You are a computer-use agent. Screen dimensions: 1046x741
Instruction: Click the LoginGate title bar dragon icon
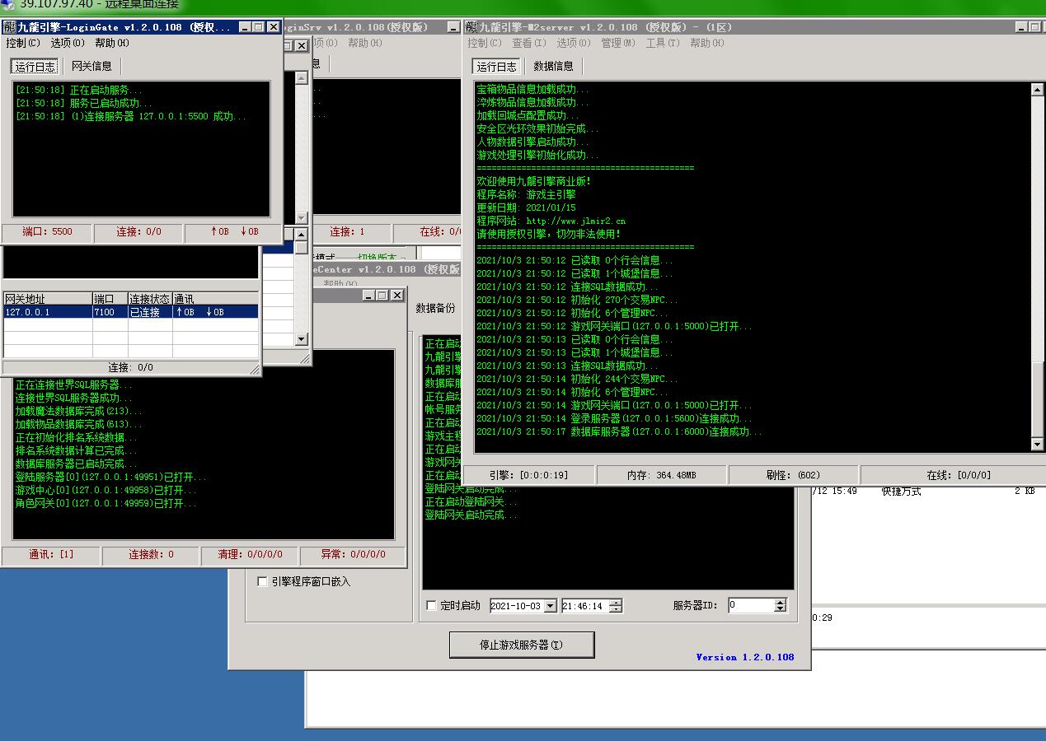(x=9, y=27)
